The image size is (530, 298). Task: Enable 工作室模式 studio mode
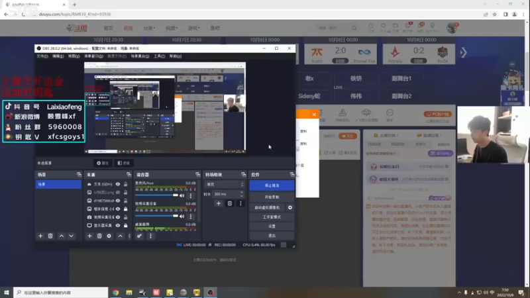pyautogui.click(x=272, y=217)
